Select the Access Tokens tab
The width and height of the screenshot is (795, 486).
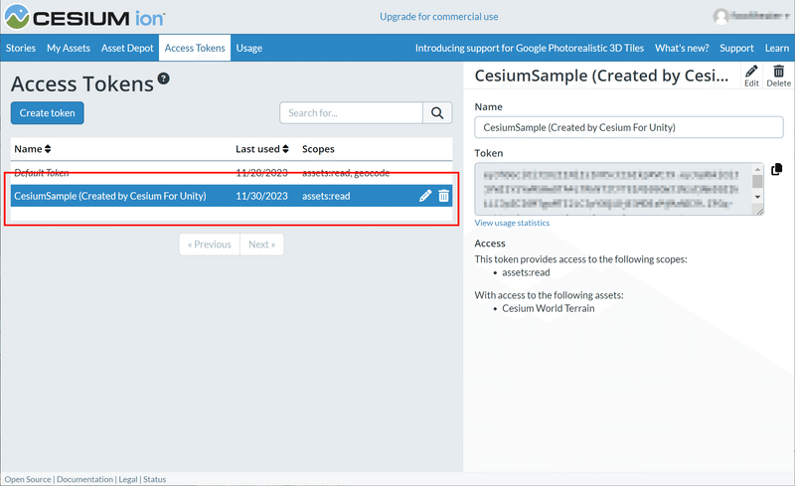[x=195, y=48]
